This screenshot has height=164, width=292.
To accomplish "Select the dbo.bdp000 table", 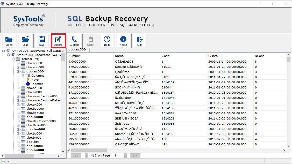I will [35, 113].
